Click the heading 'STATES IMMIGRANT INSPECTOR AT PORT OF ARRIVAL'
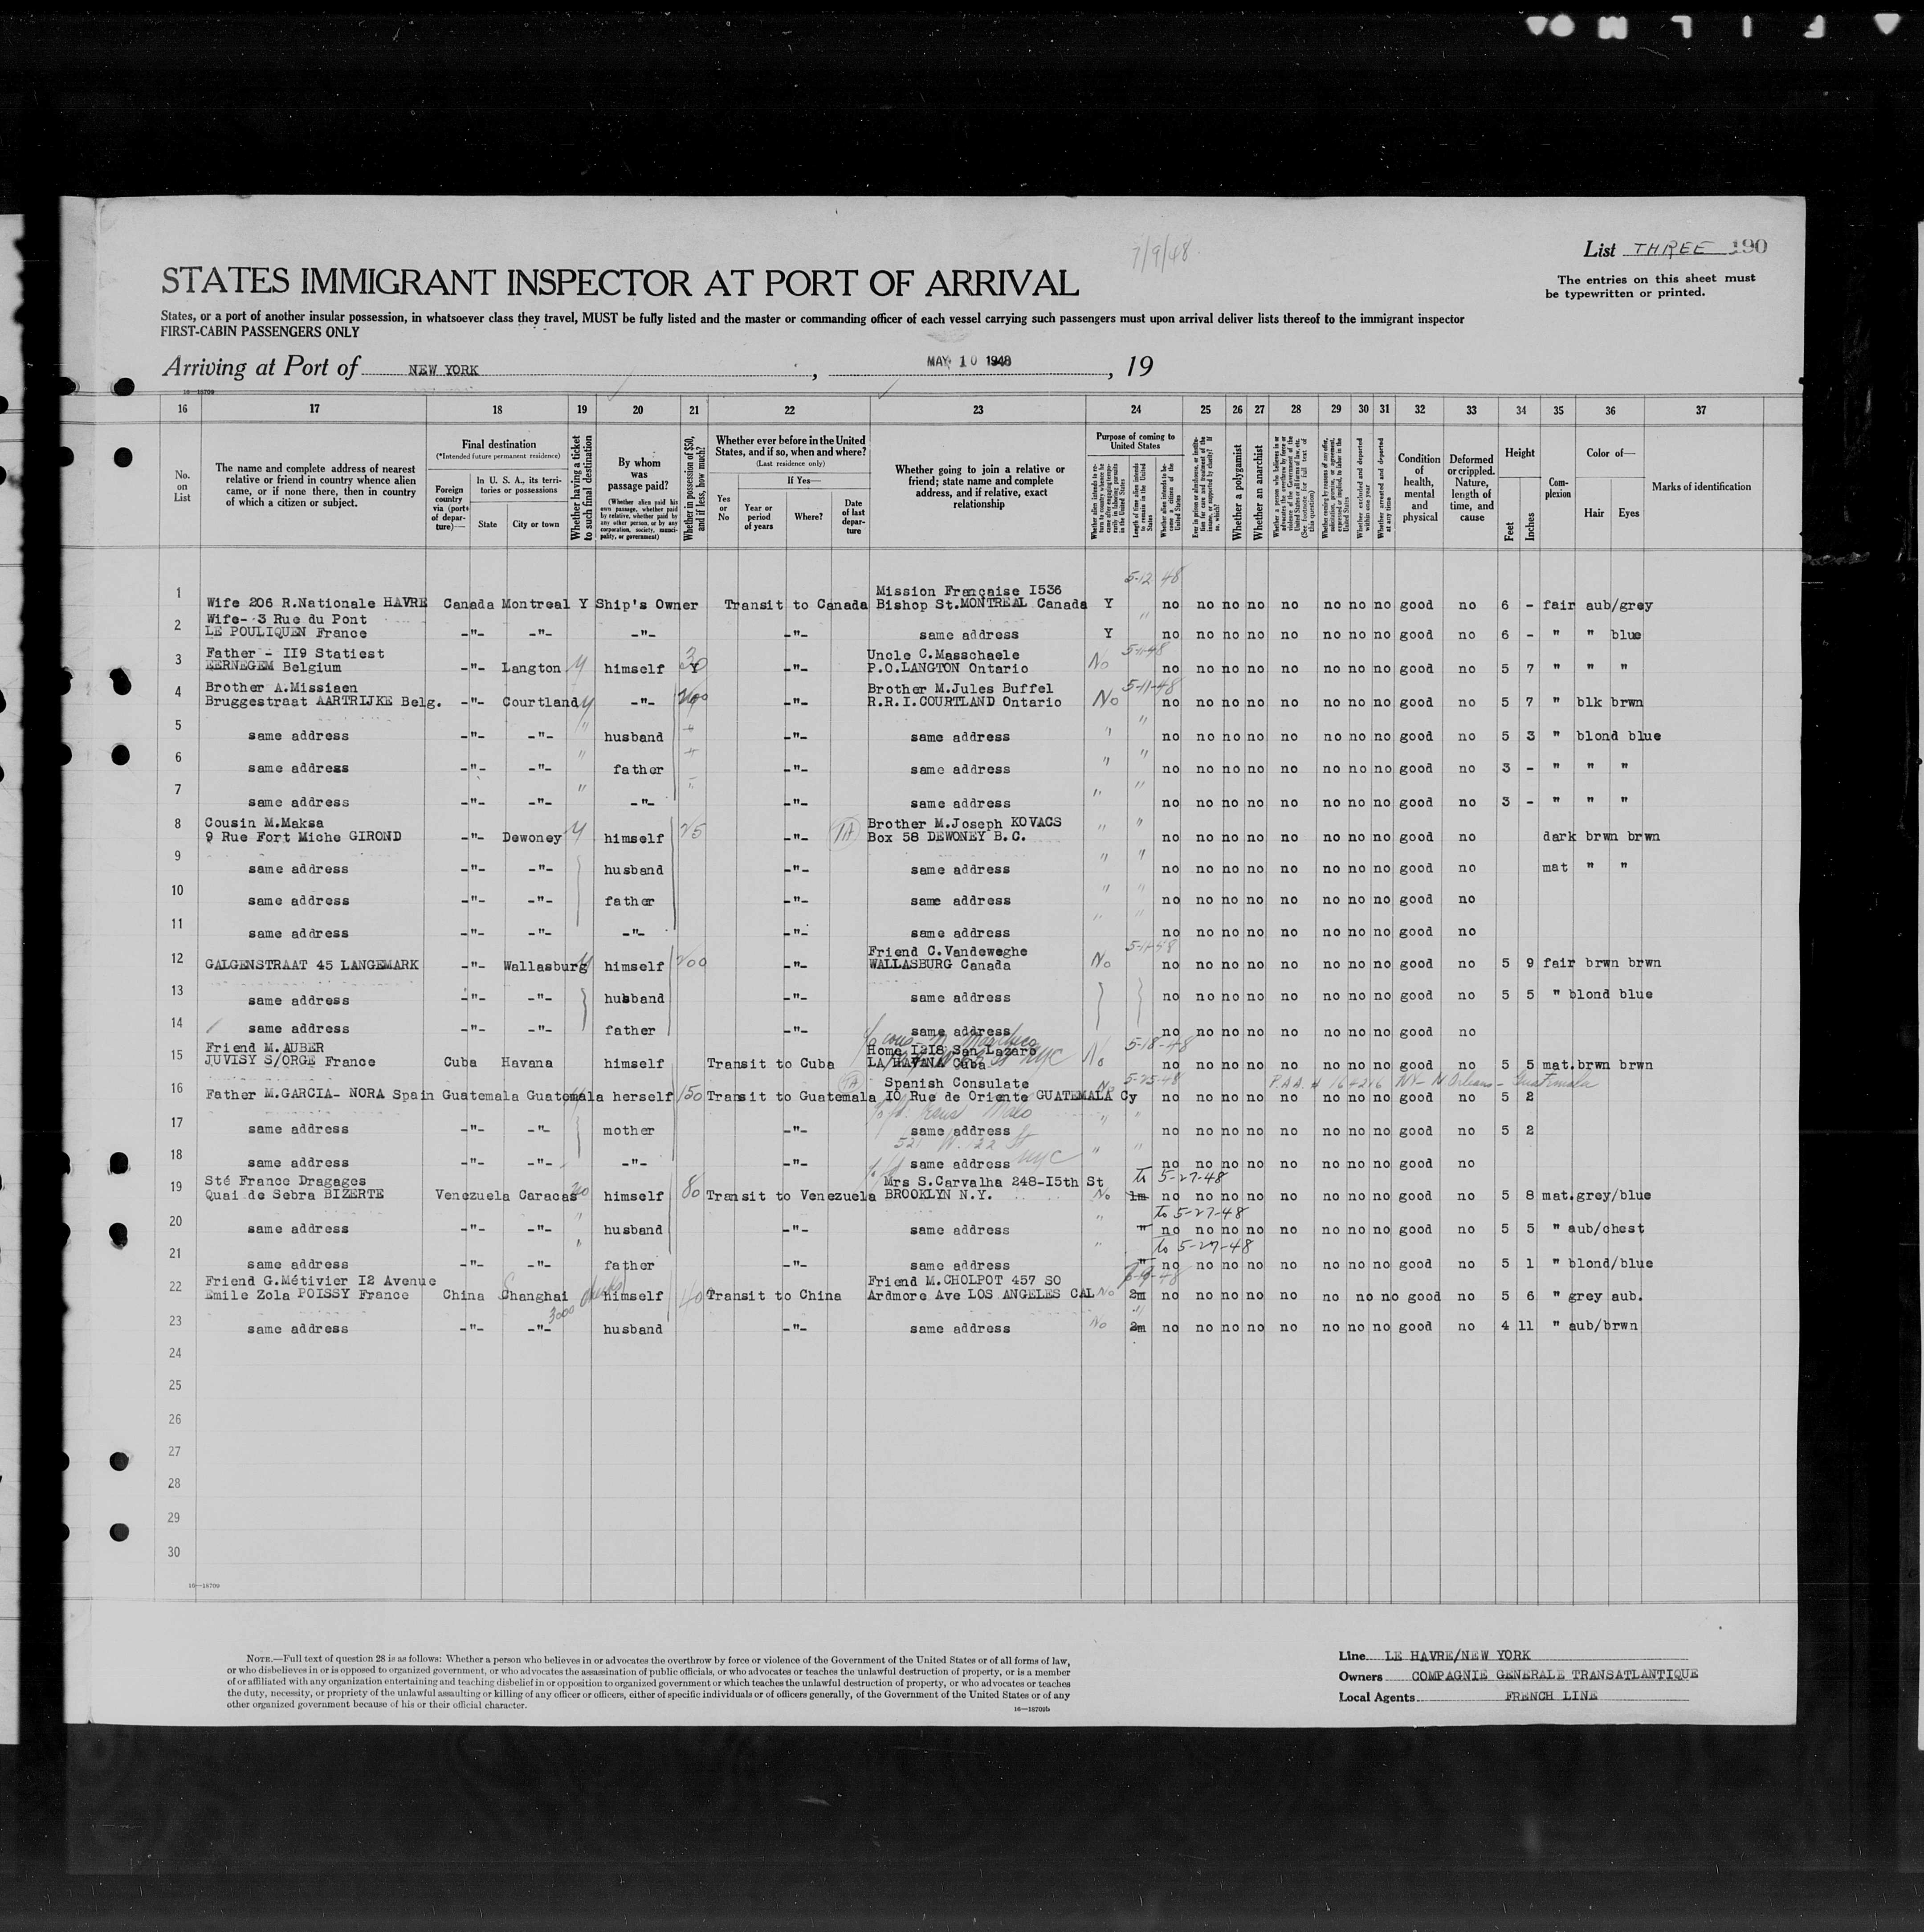The image size is (1924, 1932). click(620, 283)
